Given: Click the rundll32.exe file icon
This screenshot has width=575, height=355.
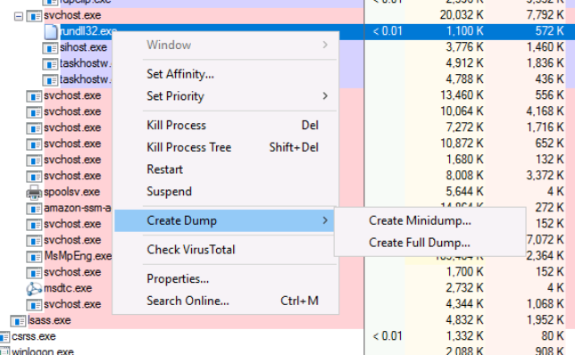Looking at the screenshot, I should pyautogui.click(x=51, y=31).
